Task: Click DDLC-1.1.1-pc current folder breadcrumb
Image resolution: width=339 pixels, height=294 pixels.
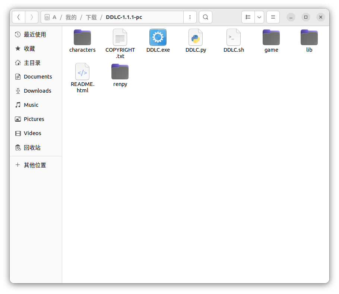Action: coord(124,17)
